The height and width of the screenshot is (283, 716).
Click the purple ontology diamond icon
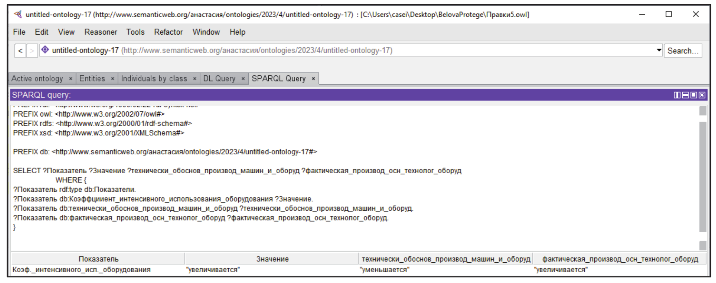pos(45,50)
